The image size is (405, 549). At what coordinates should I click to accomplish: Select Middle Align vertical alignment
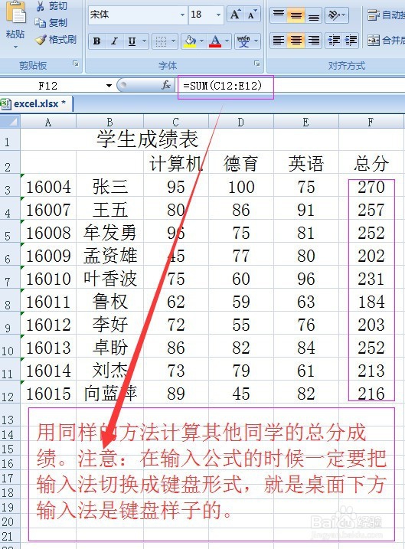click(296, 15)
